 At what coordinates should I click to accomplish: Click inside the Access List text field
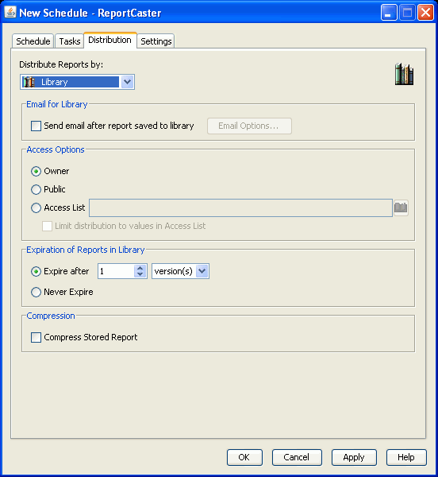coord(240,208)
